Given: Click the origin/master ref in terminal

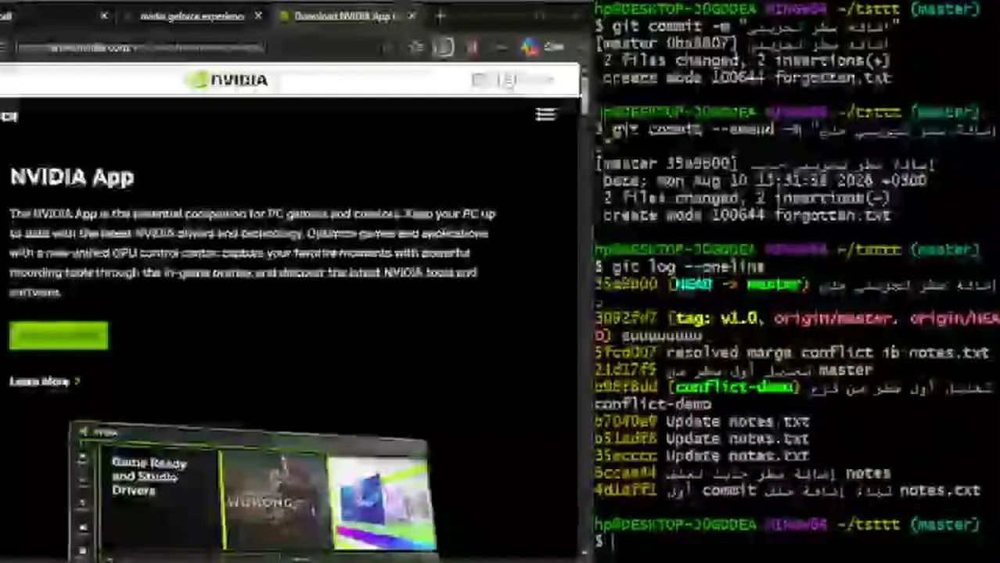Looking at the screenshot, I should pos(834,319).
